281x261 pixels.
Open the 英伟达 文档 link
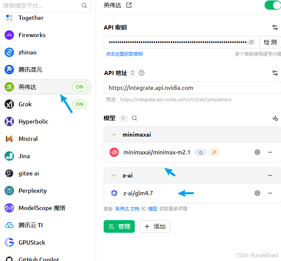click(x=127, y=209)
